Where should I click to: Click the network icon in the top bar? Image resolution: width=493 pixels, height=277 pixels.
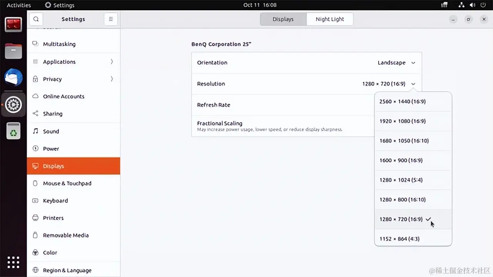tap(461, 5)
